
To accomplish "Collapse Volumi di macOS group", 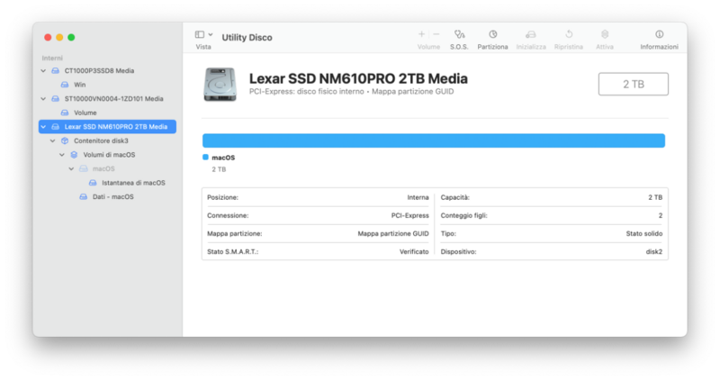I will point(62,155).
